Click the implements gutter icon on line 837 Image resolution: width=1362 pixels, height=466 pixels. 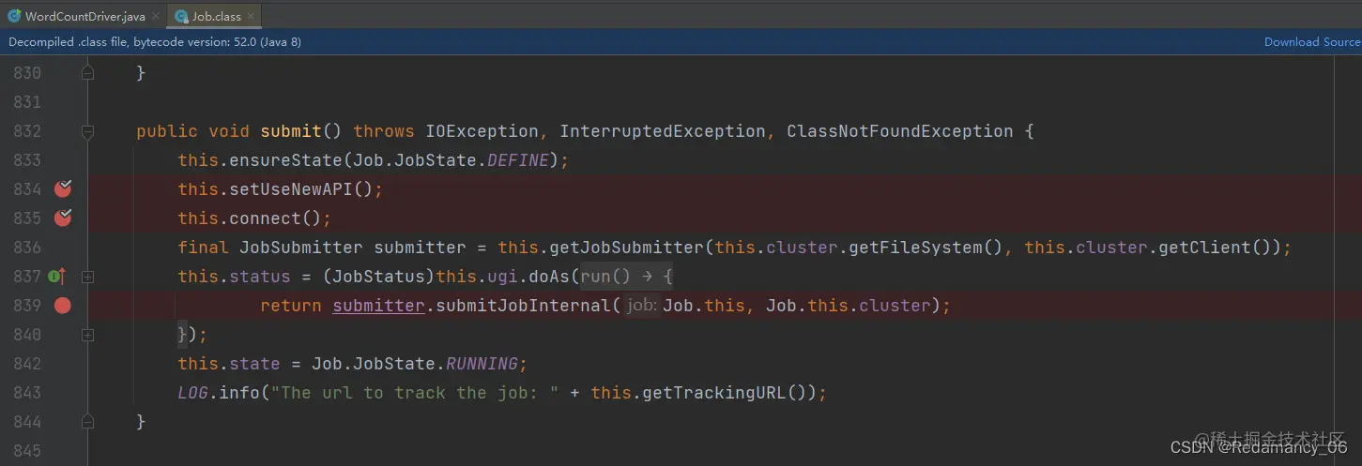click(57, 276)
